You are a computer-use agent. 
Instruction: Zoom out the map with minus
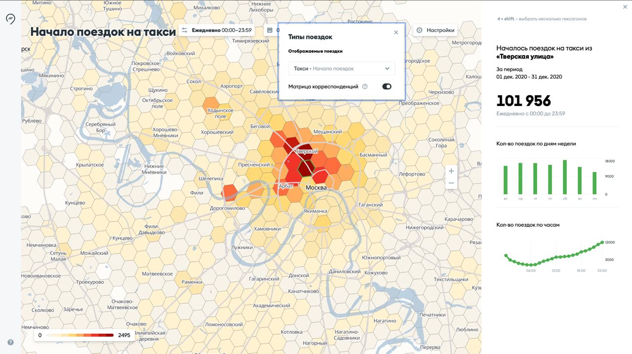[451, 183]
